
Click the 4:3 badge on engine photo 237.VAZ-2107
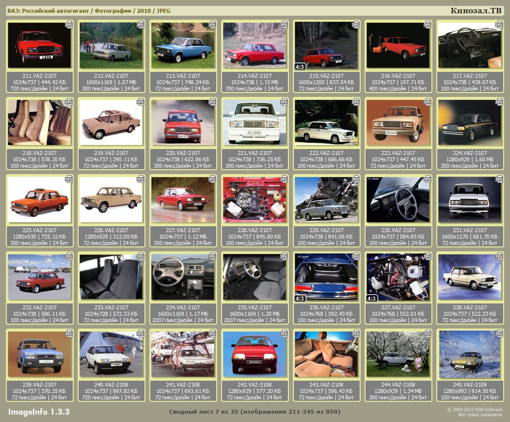coord(372,298)
